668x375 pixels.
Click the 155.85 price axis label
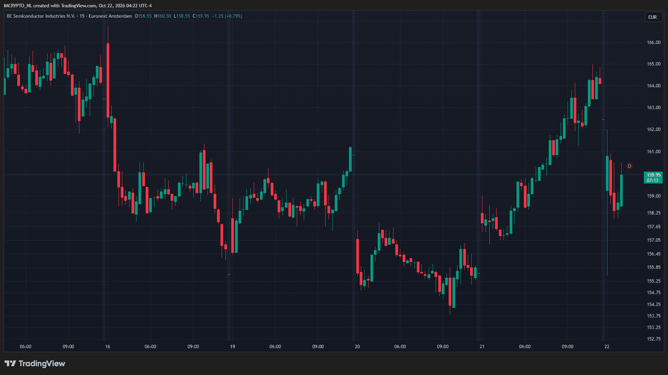coord(654,267)
